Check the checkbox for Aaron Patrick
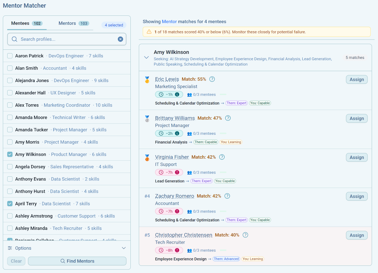The image size is (378, 273). click(x=9, y=55)
